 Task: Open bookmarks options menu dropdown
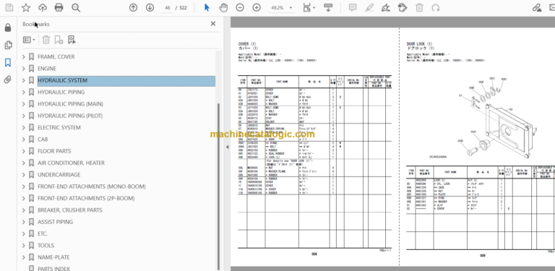pos(29,40)
